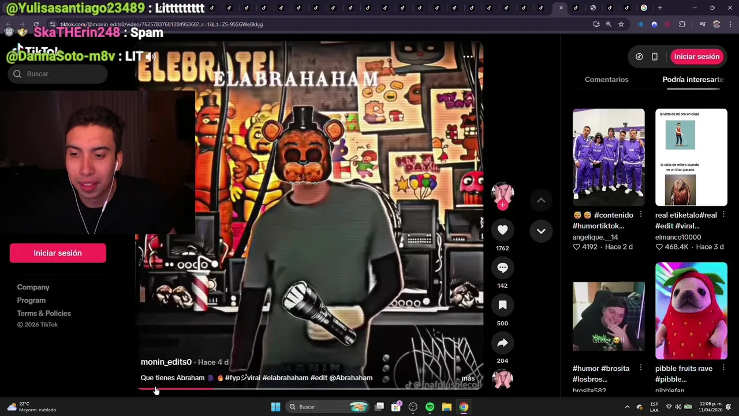Share the video using the arrow icon

coord(502,343)
